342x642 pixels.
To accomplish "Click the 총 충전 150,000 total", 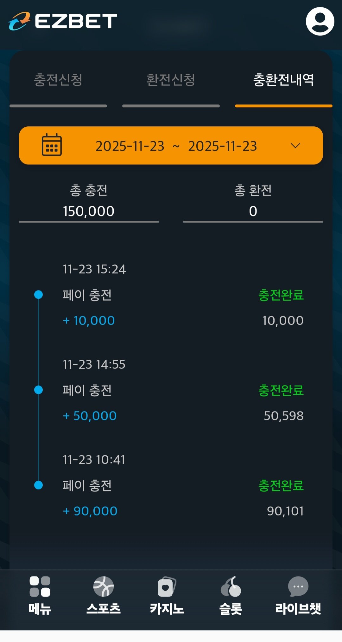I will pyautogui.click(x=89, y=211).
